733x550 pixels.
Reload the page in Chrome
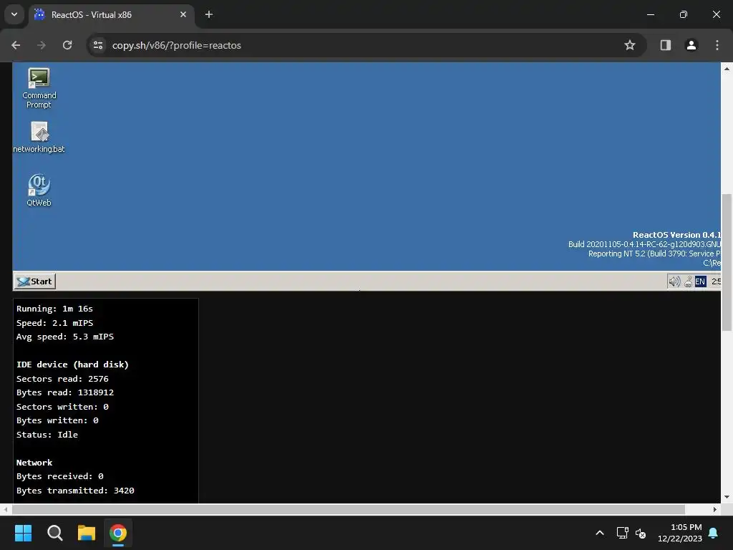point(67,45)
